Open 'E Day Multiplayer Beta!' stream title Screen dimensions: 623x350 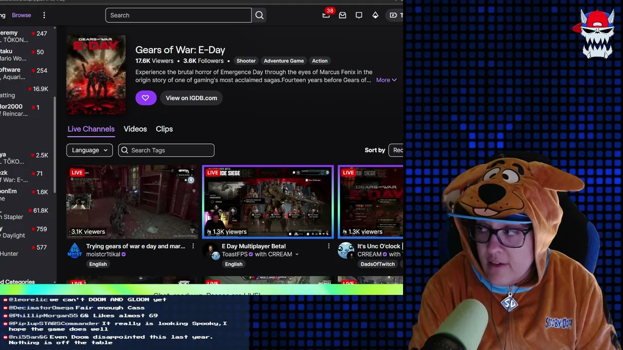coord(254,246)
